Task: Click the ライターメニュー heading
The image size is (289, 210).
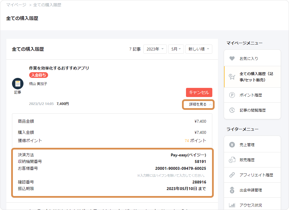Action: click(x=242, y=129)
